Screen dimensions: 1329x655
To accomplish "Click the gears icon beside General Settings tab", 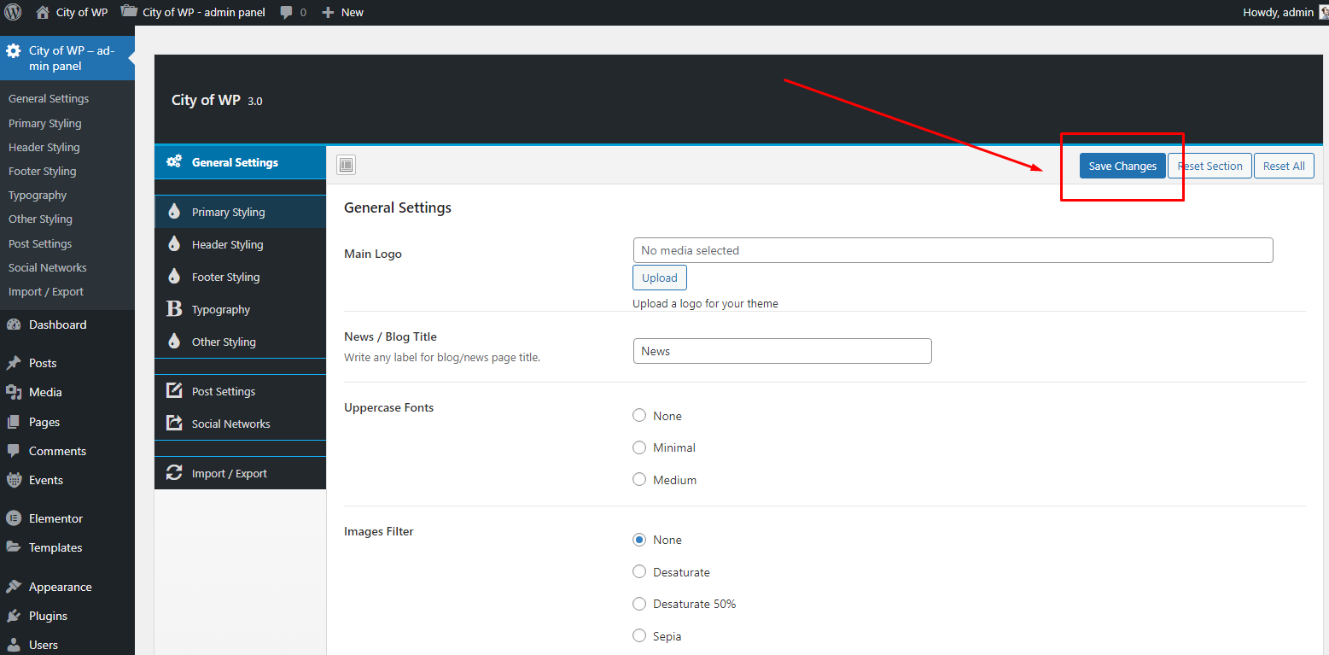I will [x=174, y=162].
